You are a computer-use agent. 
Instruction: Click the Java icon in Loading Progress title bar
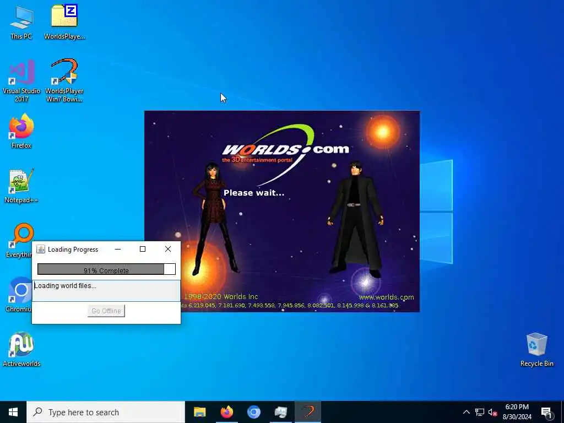41,250
